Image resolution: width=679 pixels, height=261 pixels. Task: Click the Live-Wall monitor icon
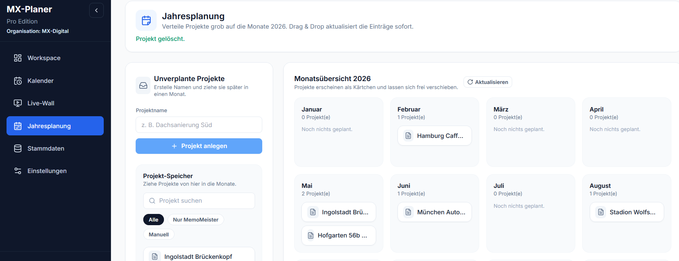coord(18,103)
